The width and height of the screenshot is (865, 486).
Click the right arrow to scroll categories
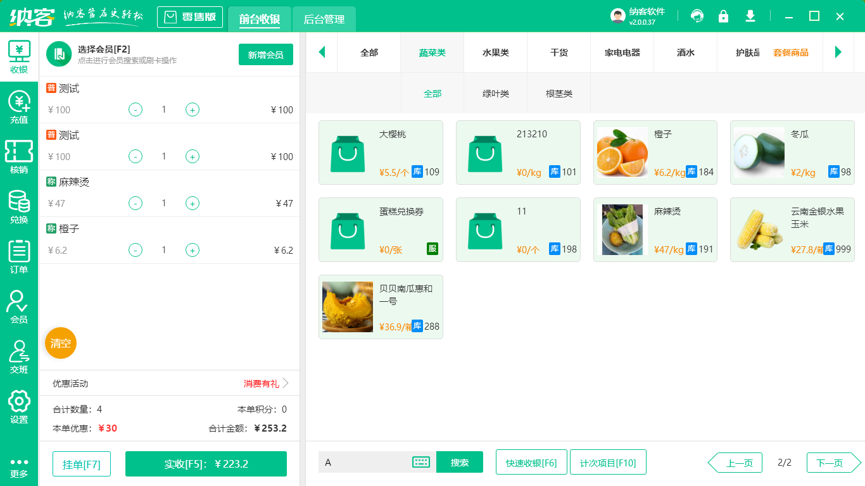(839, 53)
